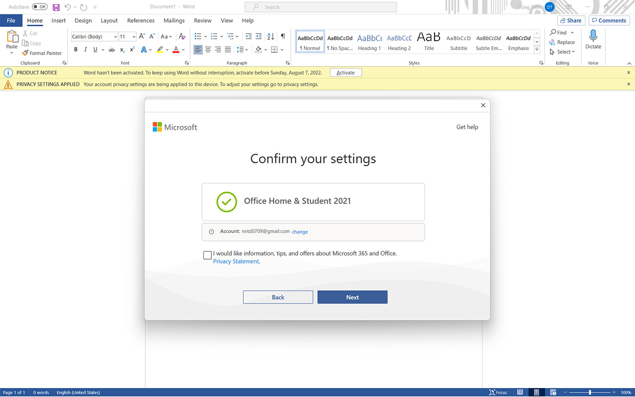
Task: Click the Next button
Action: pos(352,297)
